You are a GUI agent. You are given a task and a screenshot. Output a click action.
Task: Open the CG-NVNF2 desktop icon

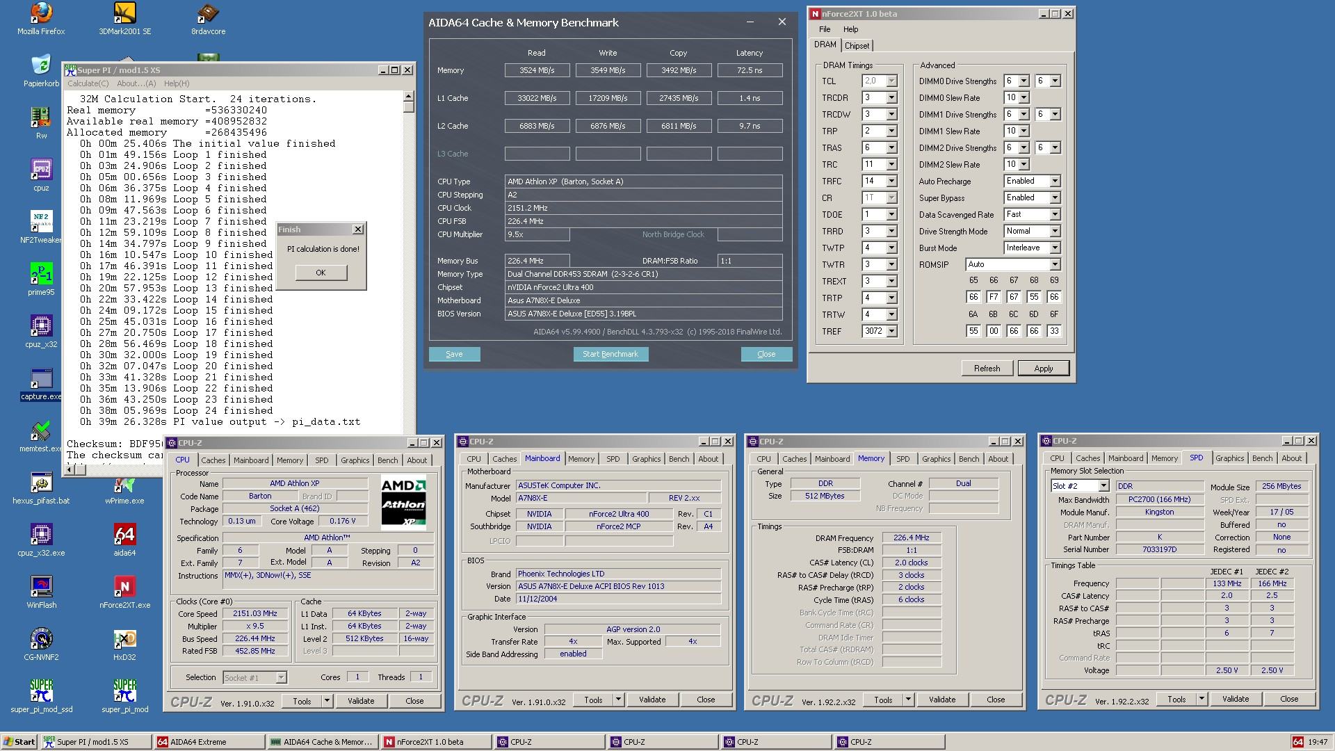[x=41, y=644]
